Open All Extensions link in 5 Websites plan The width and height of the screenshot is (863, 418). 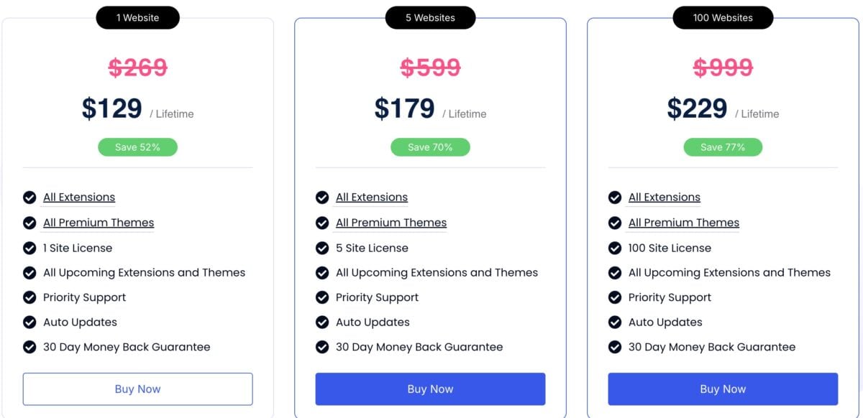tap(372, 198)
